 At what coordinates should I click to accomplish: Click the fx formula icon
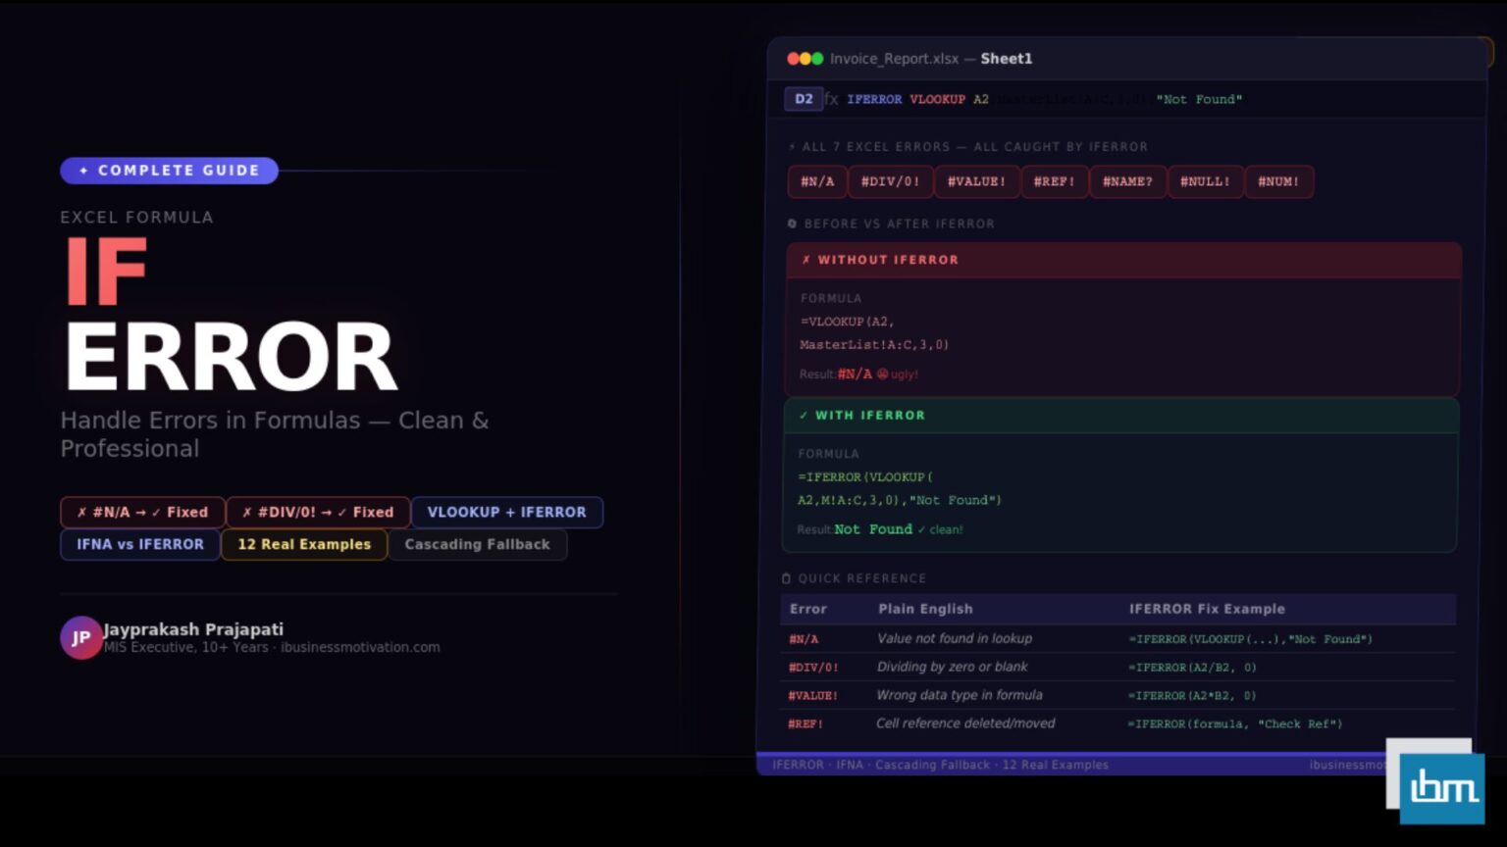pos(831,99)
